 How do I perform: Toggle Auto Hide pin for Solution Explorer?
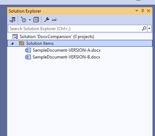(142, 11)
